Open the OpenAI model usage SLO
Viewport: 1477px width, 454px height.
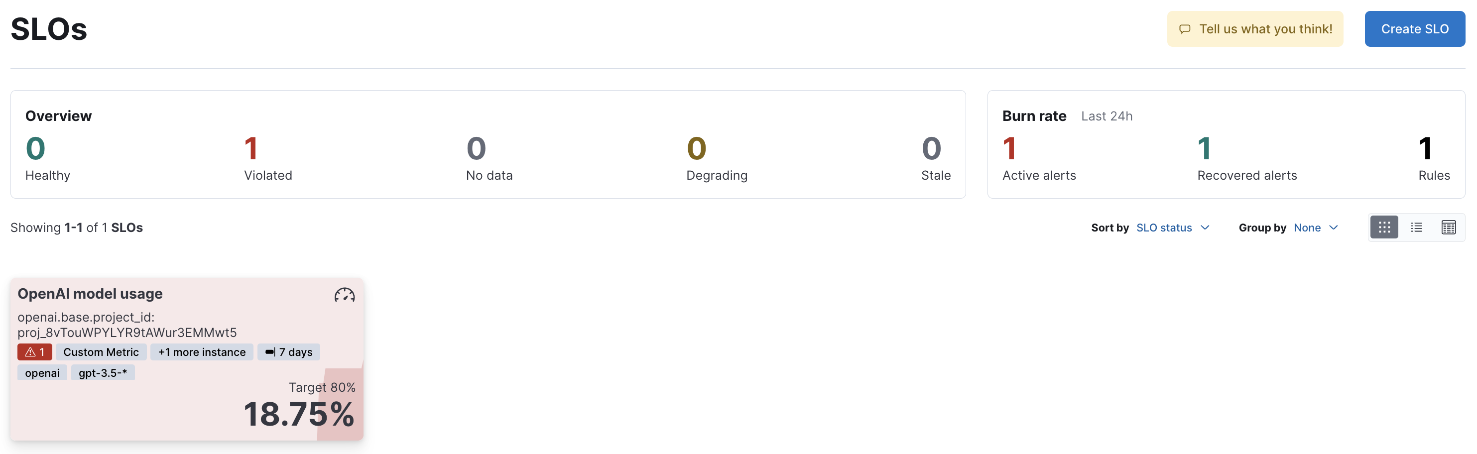click(x=90, y=294)
